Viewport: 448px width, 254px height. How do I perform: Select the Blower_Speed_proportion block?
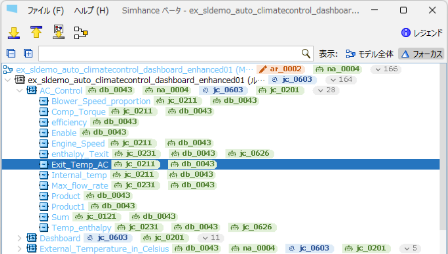pyautogui.click(x=101, y=101)
